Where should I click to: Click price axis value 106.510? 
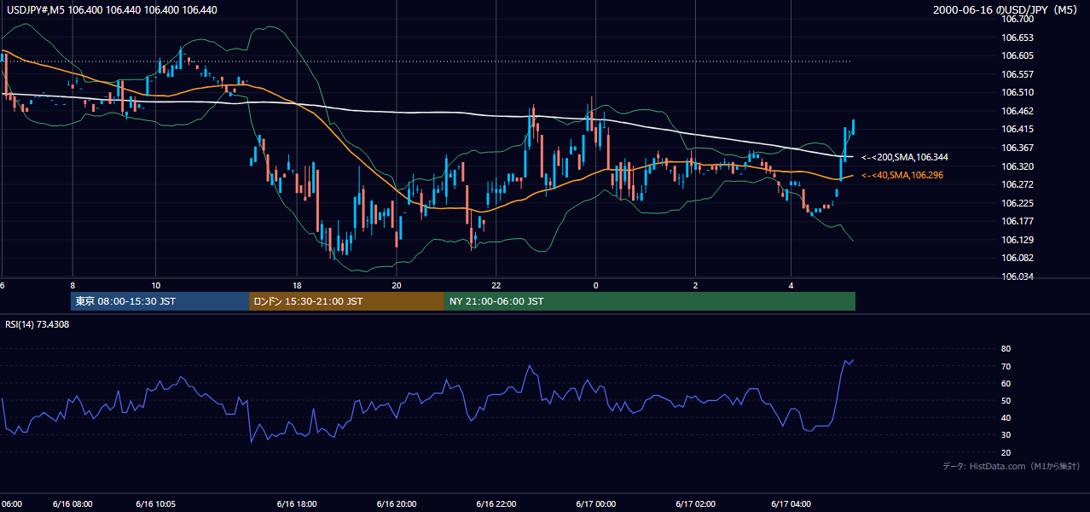coord(1017,92)
